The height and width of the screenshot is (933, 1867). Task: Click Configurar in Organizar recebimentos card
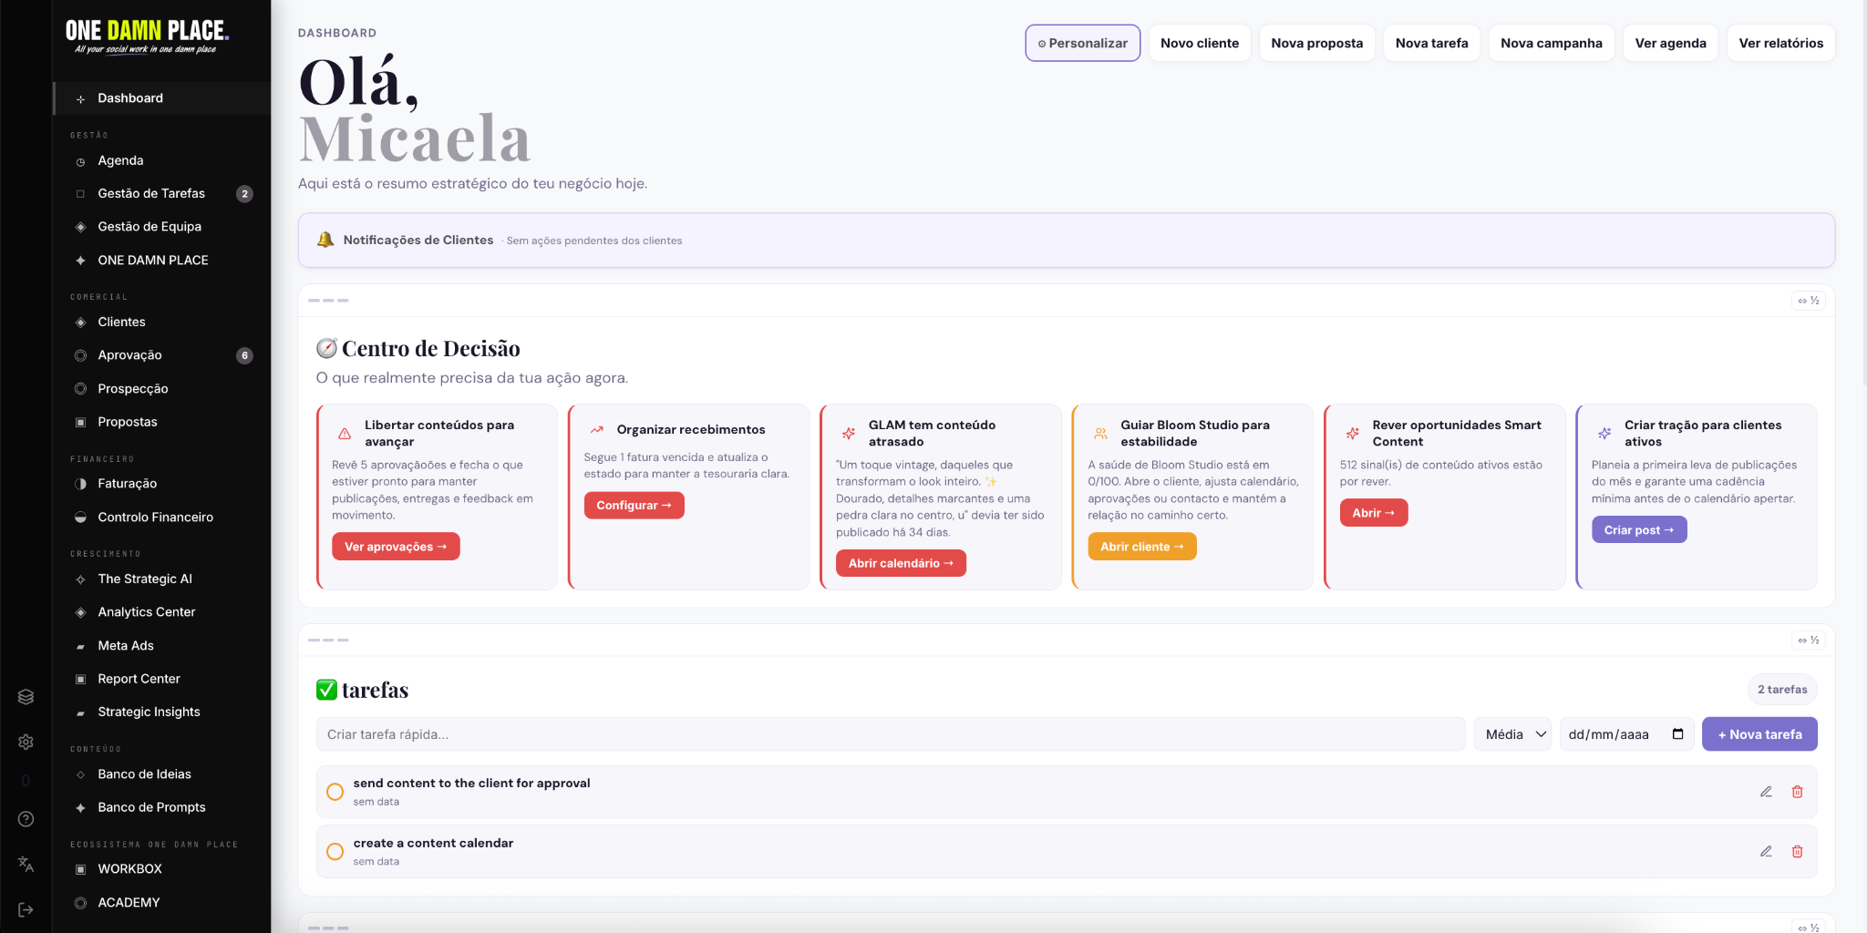coord(634,505)
